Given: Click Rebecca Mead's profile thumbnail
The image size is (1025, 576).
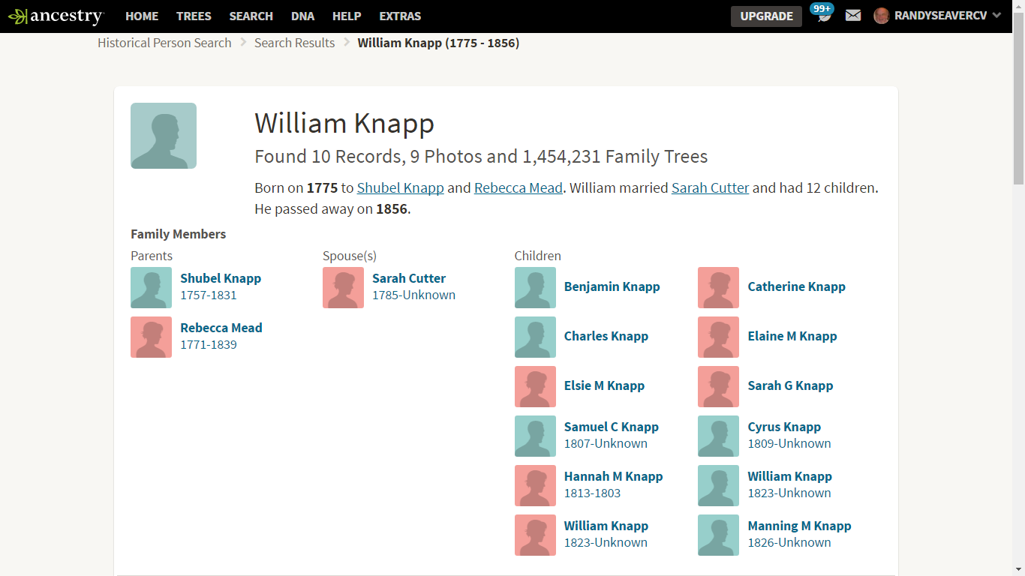Looking at the screenshot, I should pos(151,337).
